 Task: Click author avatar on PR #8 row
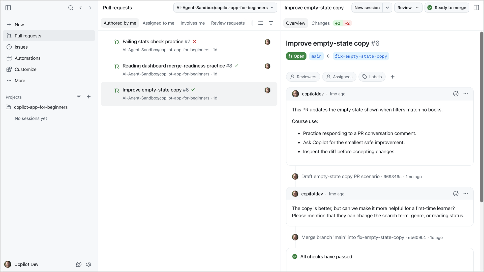click(267, 66)
